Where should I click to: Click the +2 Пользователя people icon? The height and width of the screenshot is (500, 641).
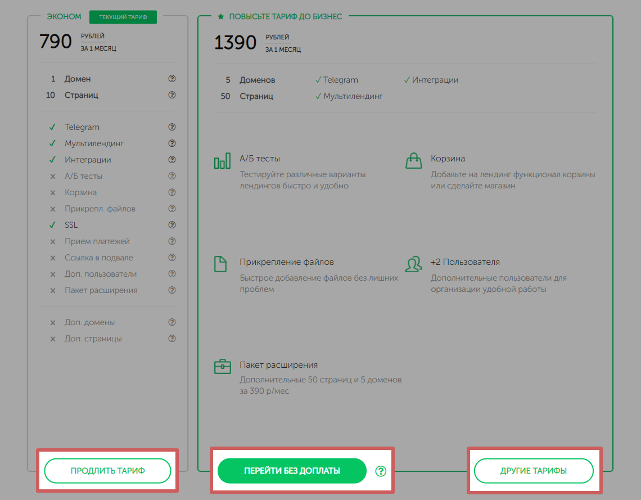click(x=414, y=264)
